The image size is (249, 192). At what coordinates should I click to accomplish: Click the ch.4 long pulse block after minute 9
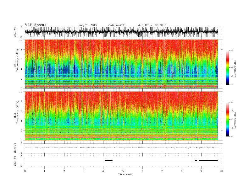click(208, 161)
